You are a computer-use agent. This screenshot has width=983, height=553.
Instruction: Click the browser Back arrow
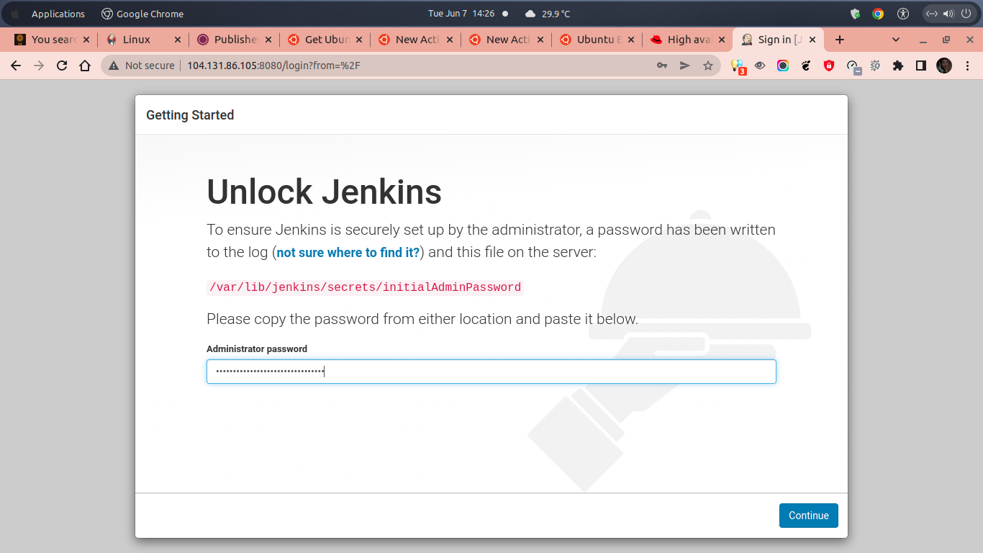[x=16, y=66]
